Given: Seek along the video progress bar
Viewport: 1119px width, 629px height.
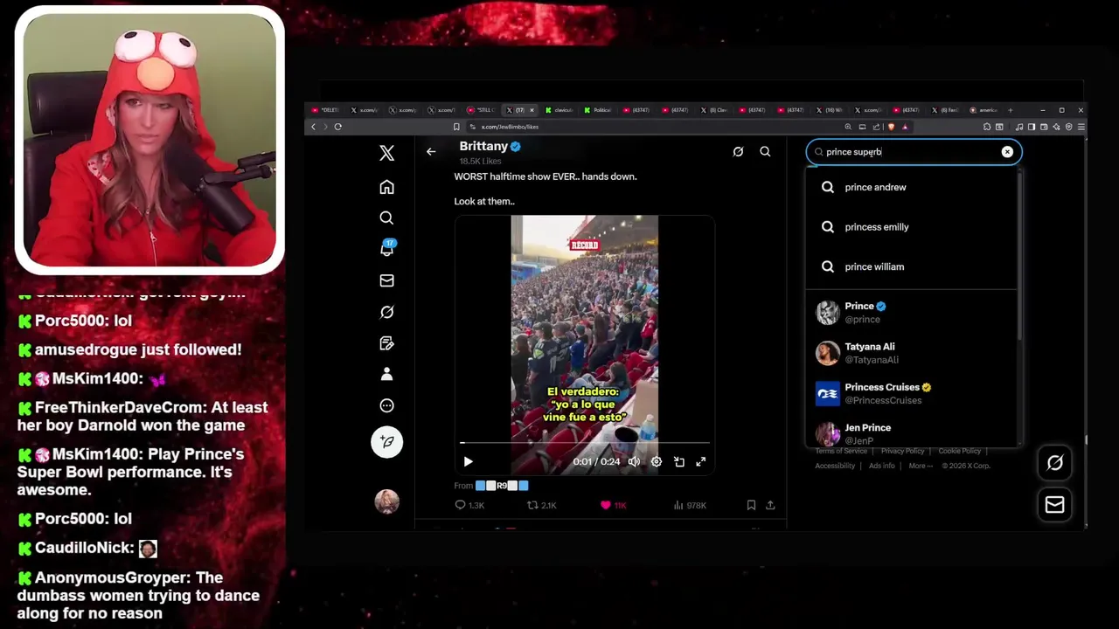Looking at the screenshot, I should click(x=585, y=443).
